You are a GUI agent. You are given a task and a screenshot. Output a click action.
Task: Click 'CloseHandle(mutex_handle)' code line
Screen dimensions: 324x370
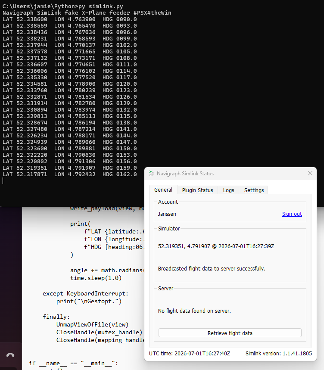point(100,332)
